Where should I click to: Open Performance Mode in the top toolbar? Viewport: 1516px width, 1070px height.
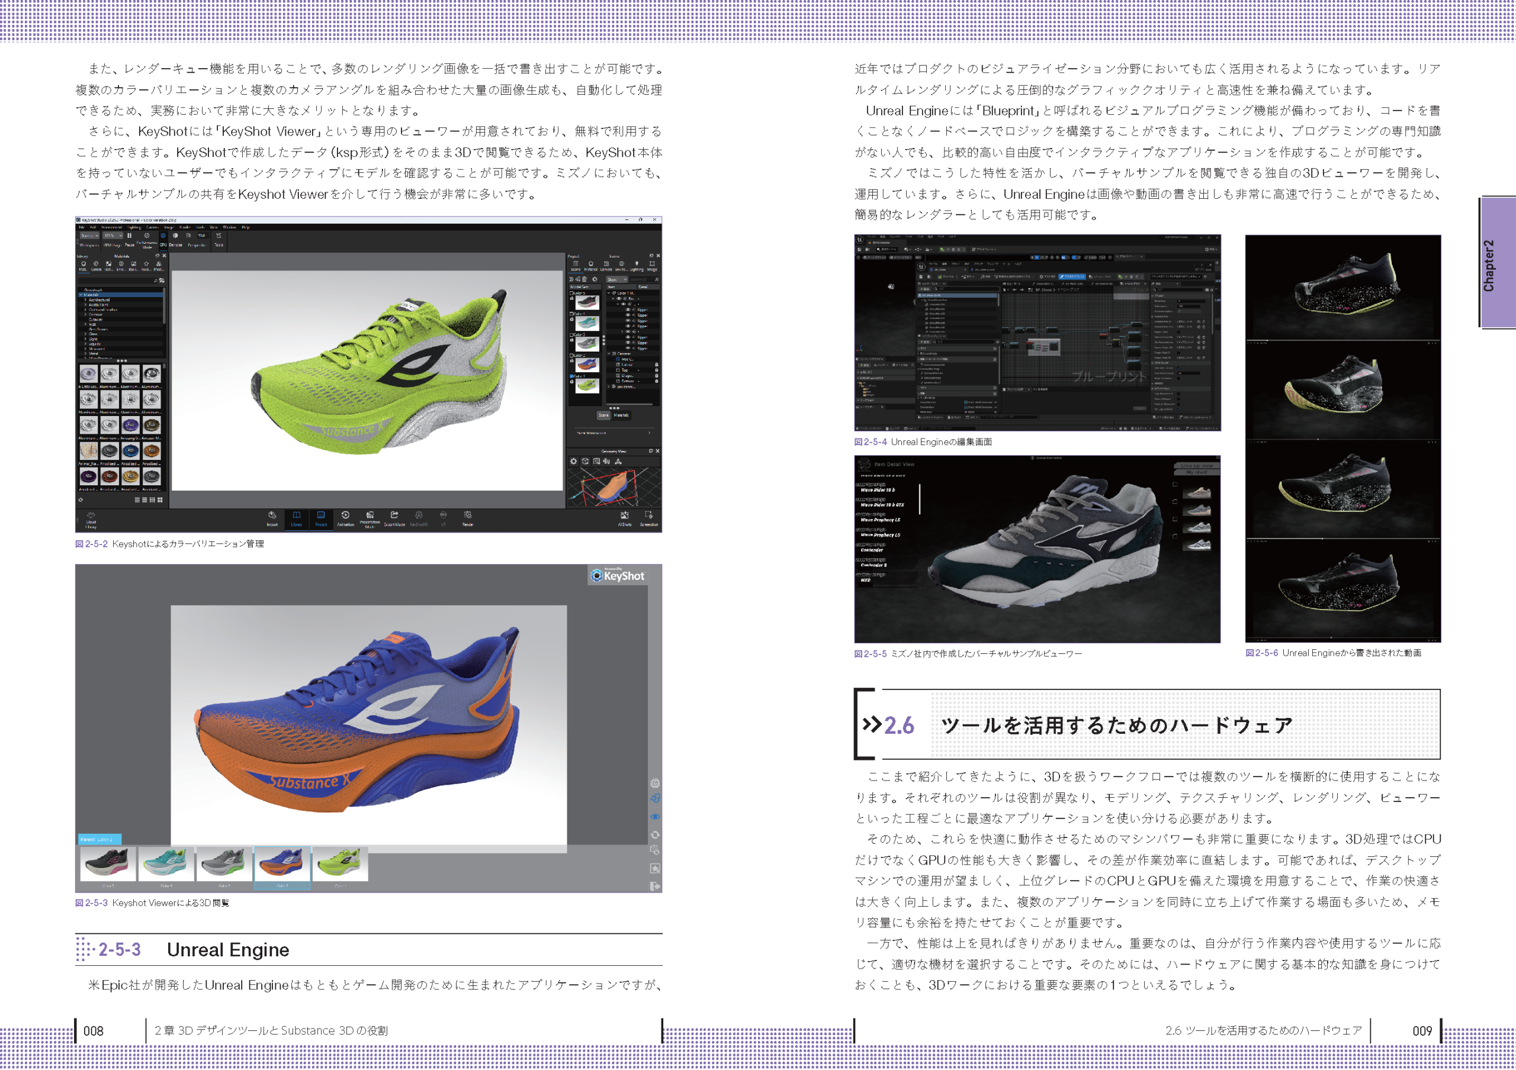coord(147,240)
